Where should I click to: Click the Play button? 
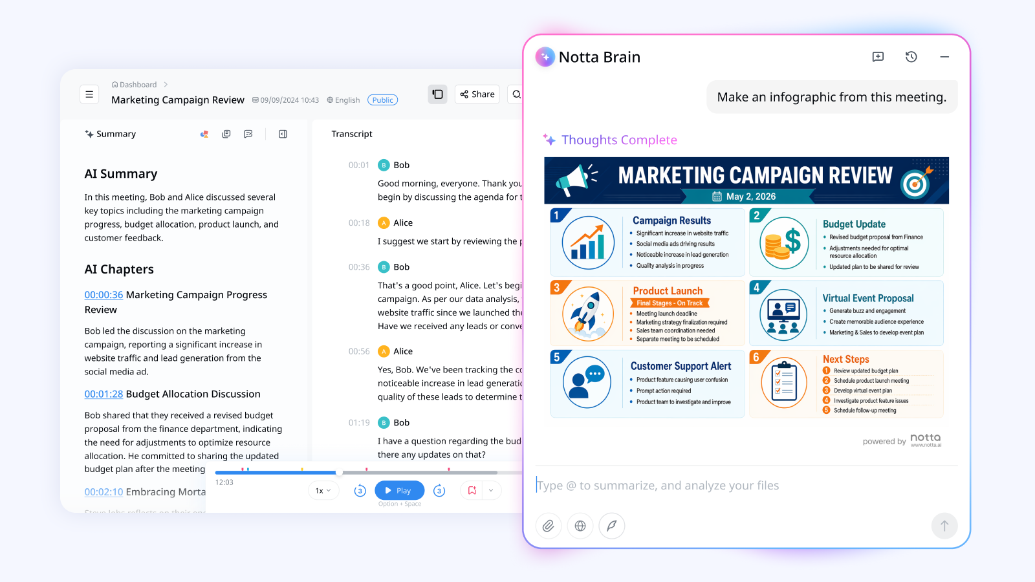400,491
